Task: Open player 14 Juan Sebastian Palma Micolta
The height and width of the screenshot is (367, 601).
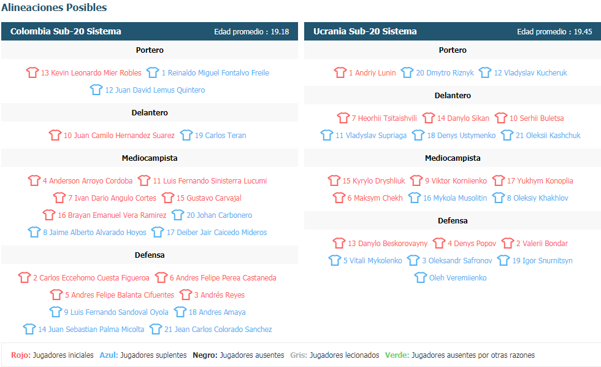Action: coord(91,330)
